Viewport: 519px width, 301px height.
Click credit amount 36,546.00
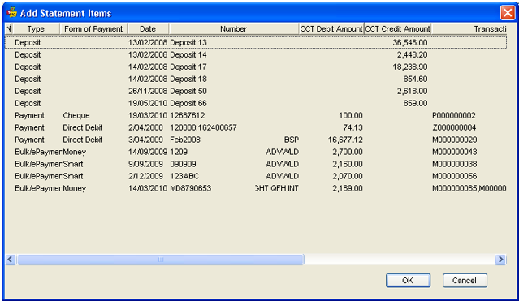click(x=410, y=43)
